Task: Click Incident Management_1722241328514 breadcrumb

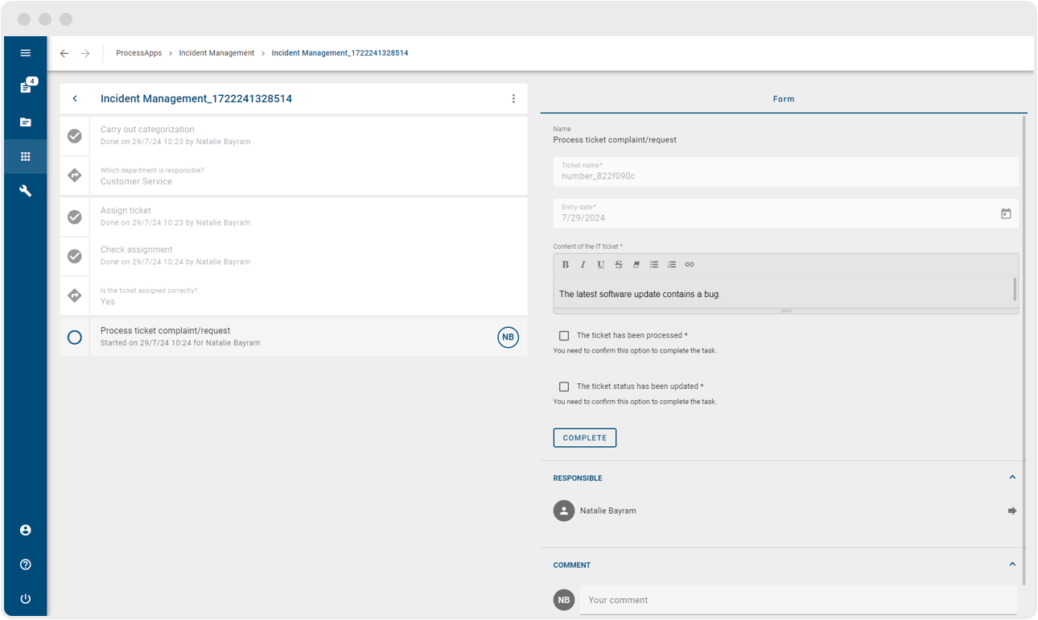Action: click(x=340, y=53)
